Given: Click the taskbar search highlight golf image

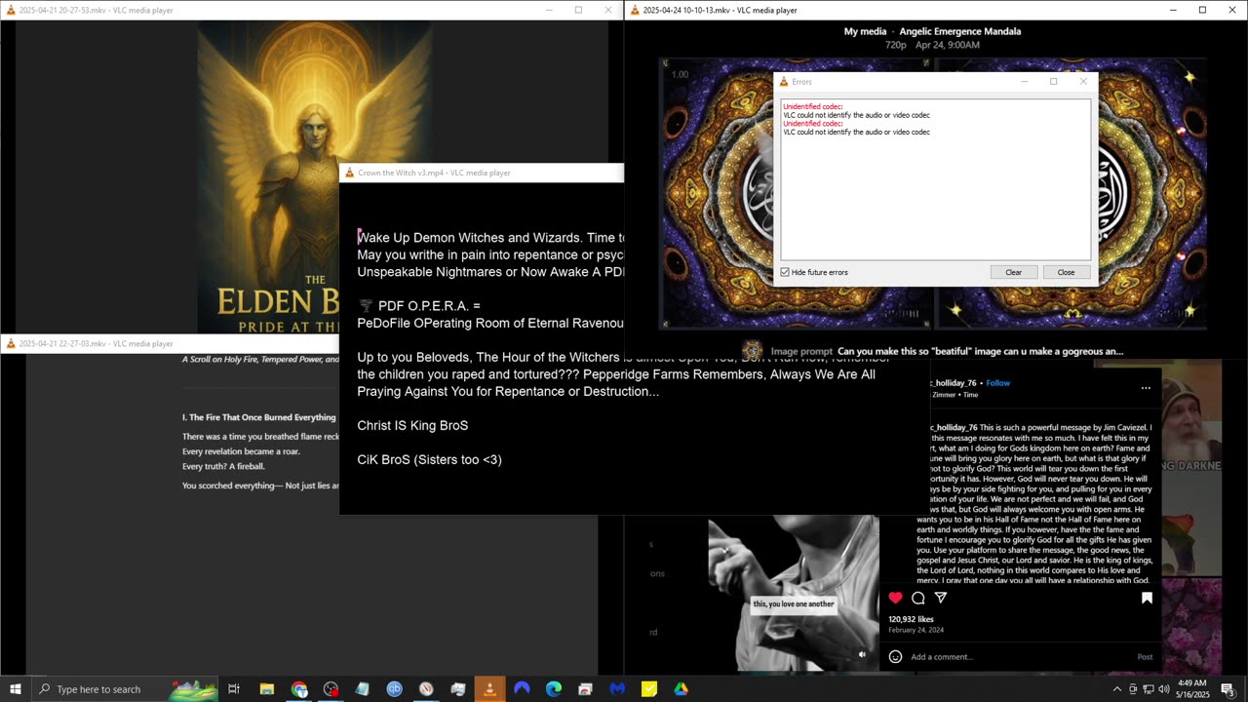Looking at the screenshot, I should tap(193, 689).
